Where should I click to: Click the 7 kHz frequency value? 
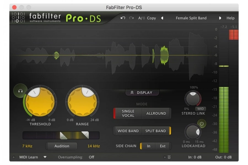pyautogui.click(x=27, y=146)
